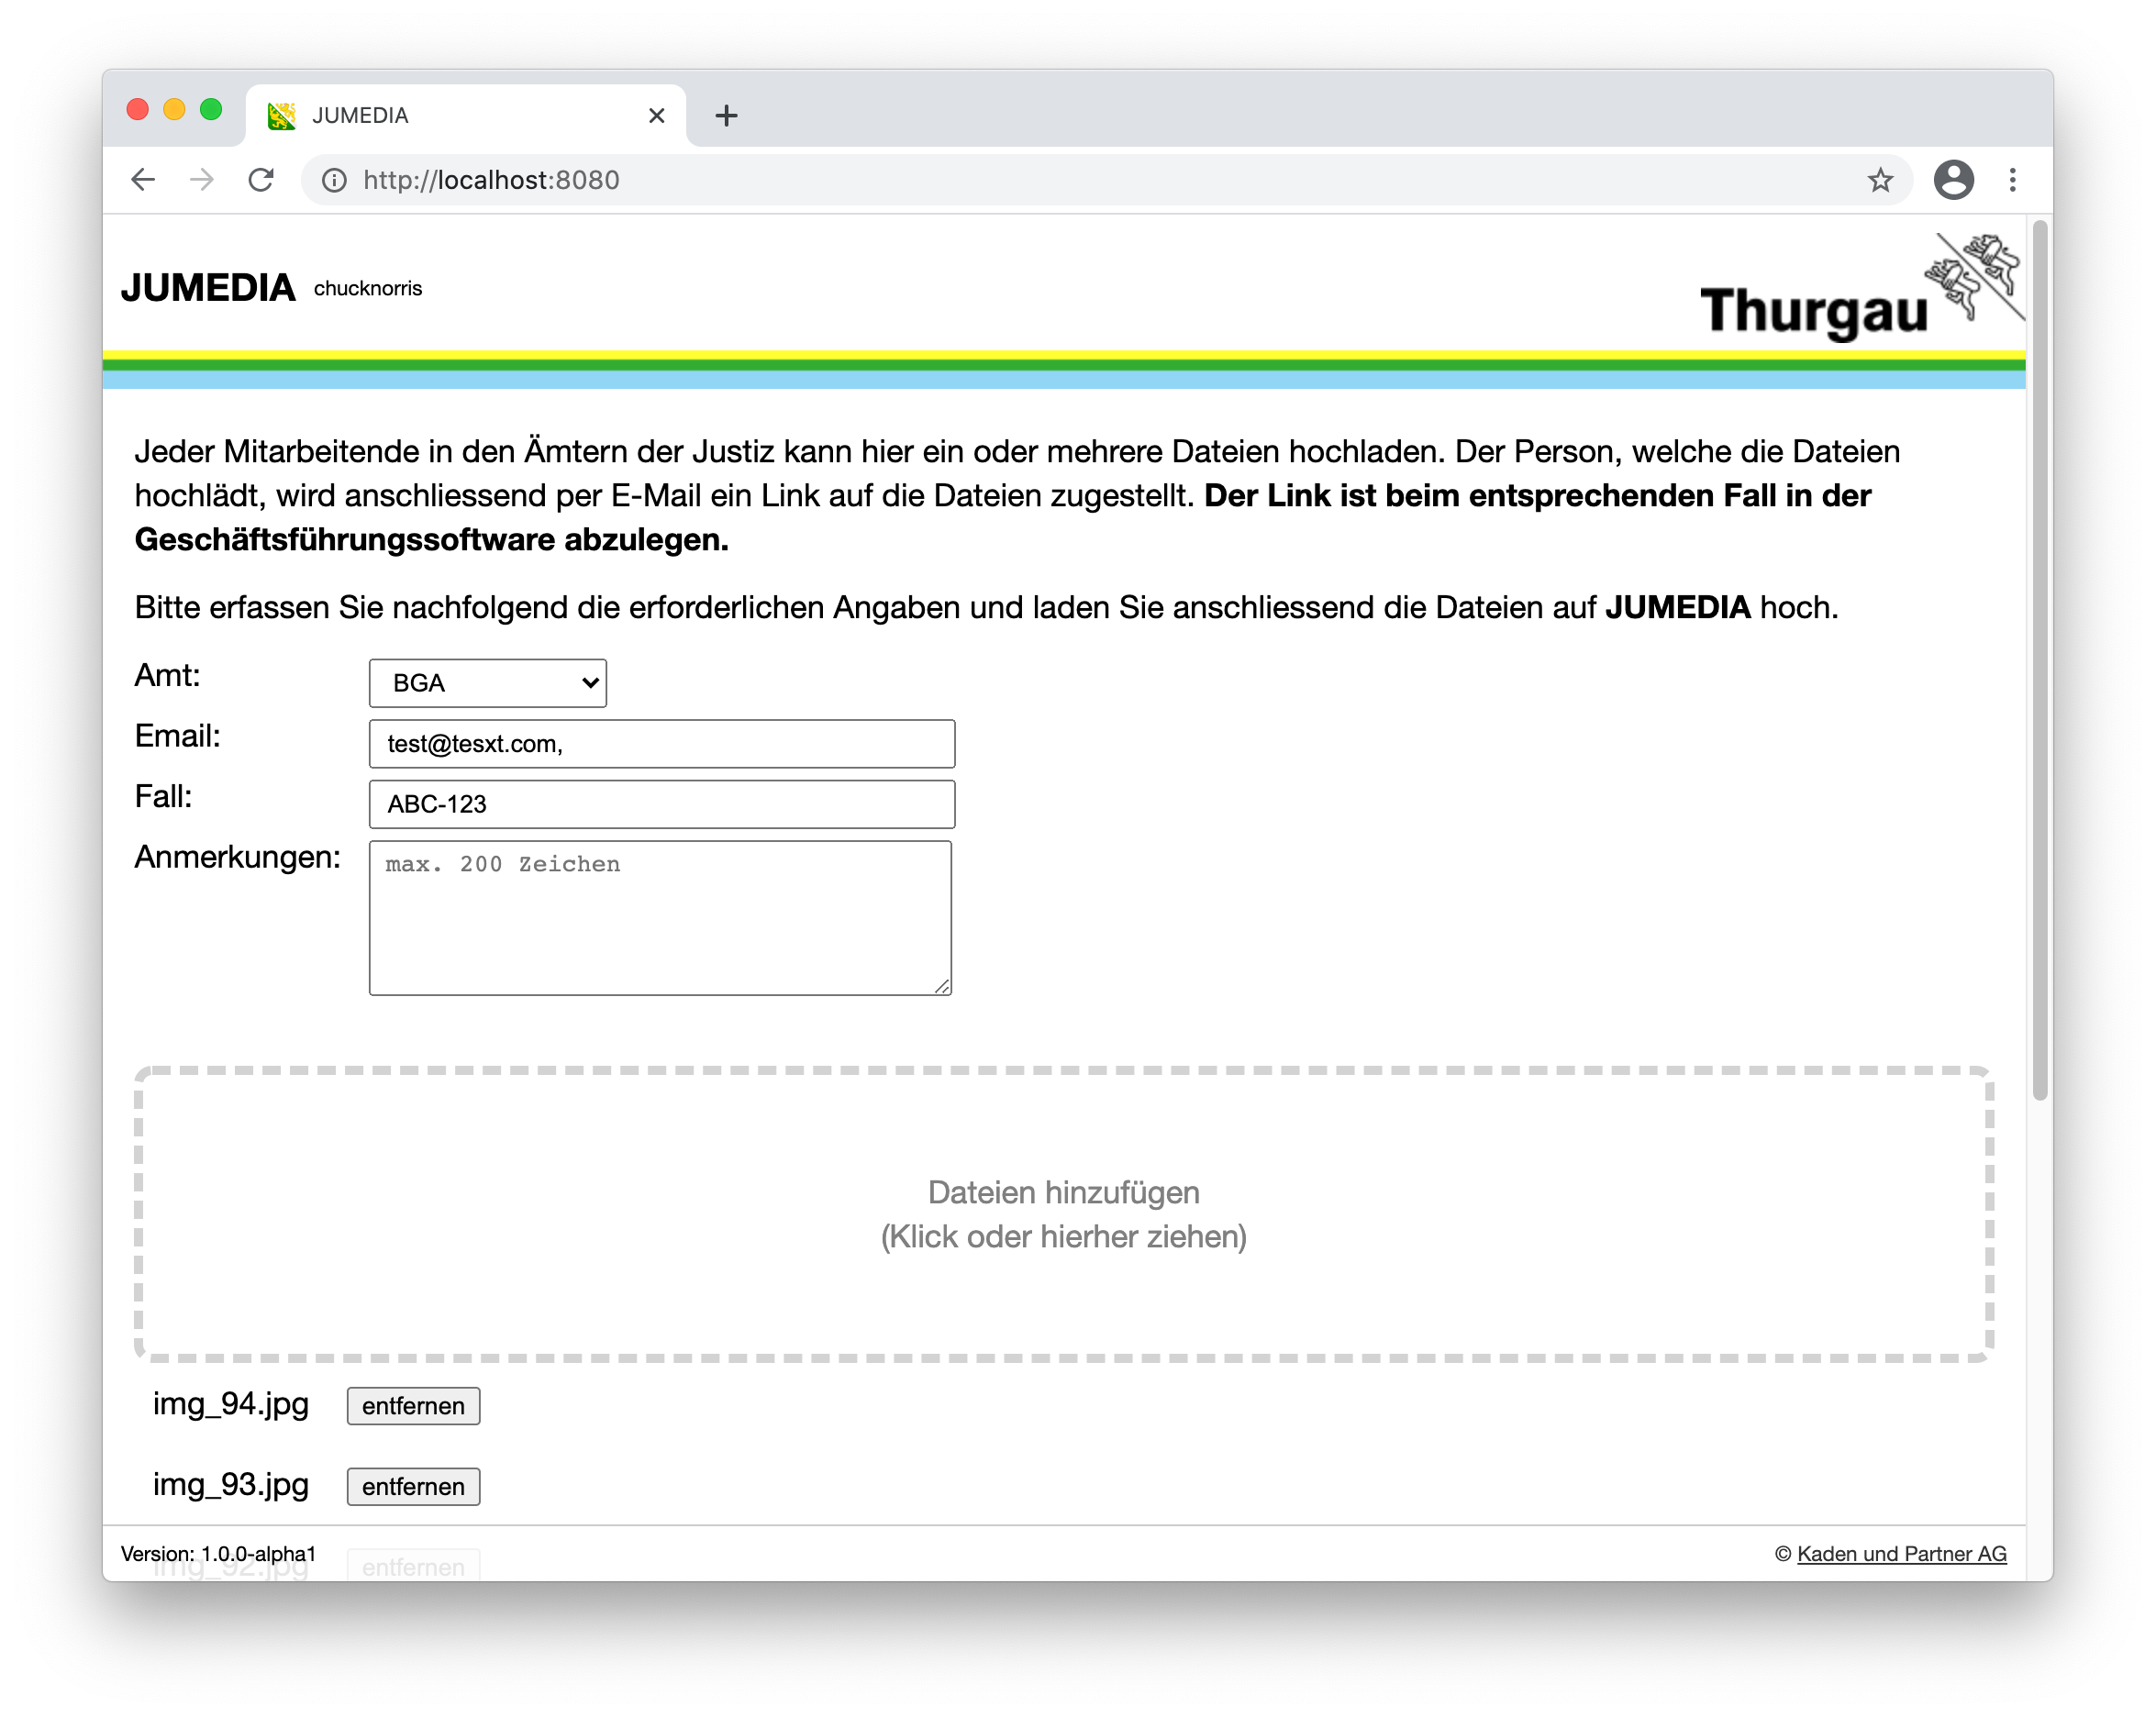Click the Dateien hinzufügen drop zone
Image resolution: width=2156 pixels, height=1717 pixels.
1064,1214
